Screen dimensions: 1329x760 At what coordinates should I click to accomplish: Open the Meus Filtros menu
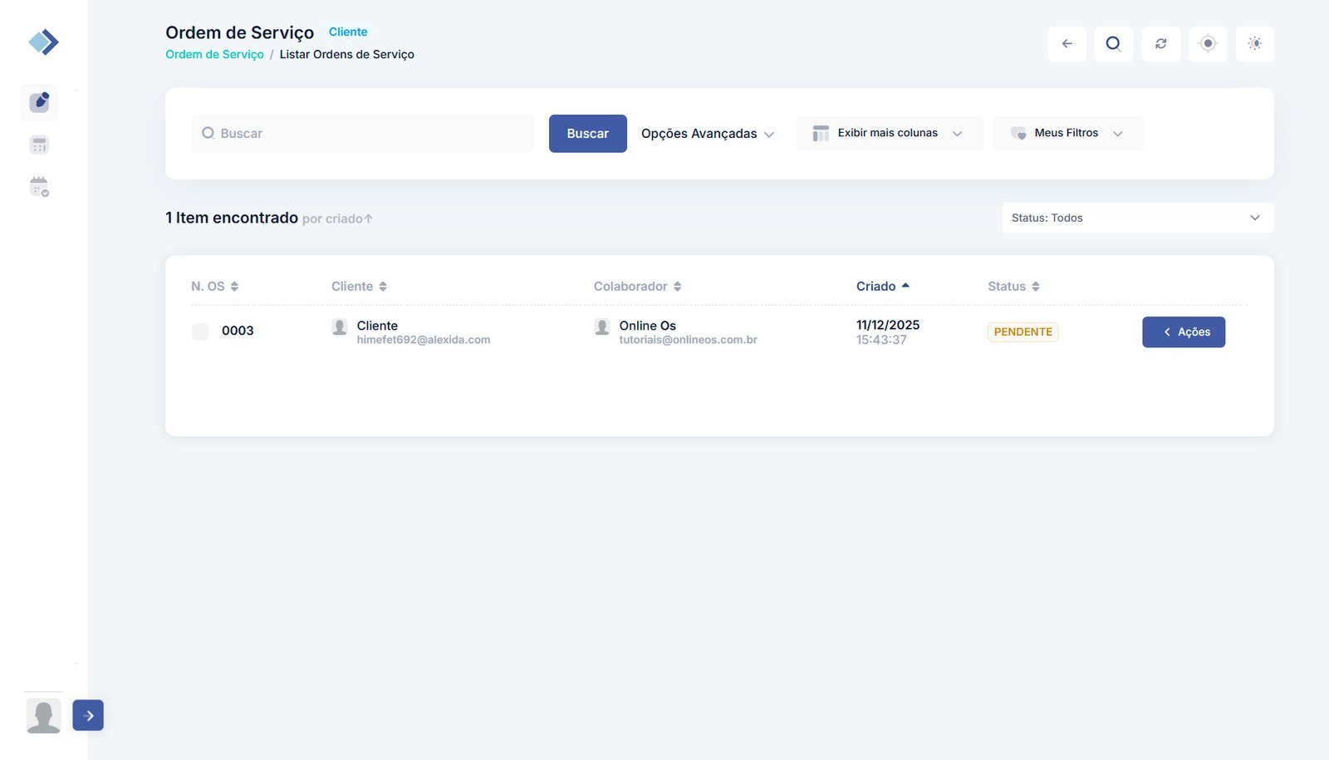[1067, 134]
